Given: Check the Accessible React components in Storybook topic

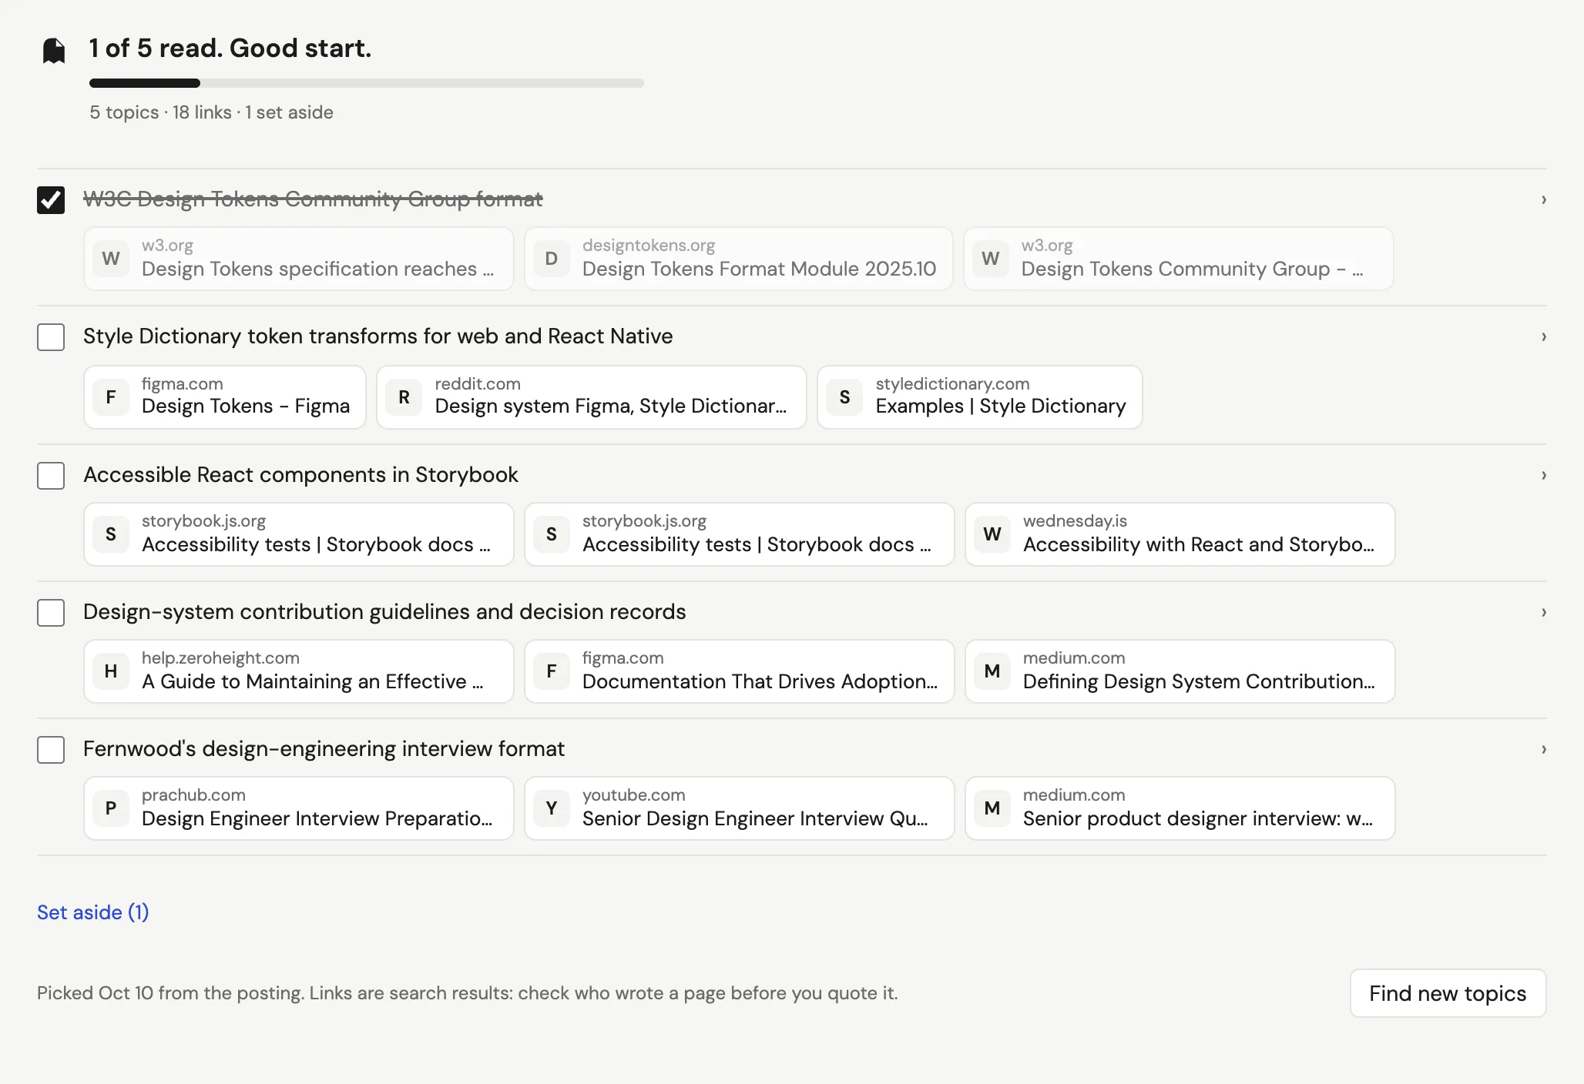Looking at the screenshot, I should tap(51, 476).
